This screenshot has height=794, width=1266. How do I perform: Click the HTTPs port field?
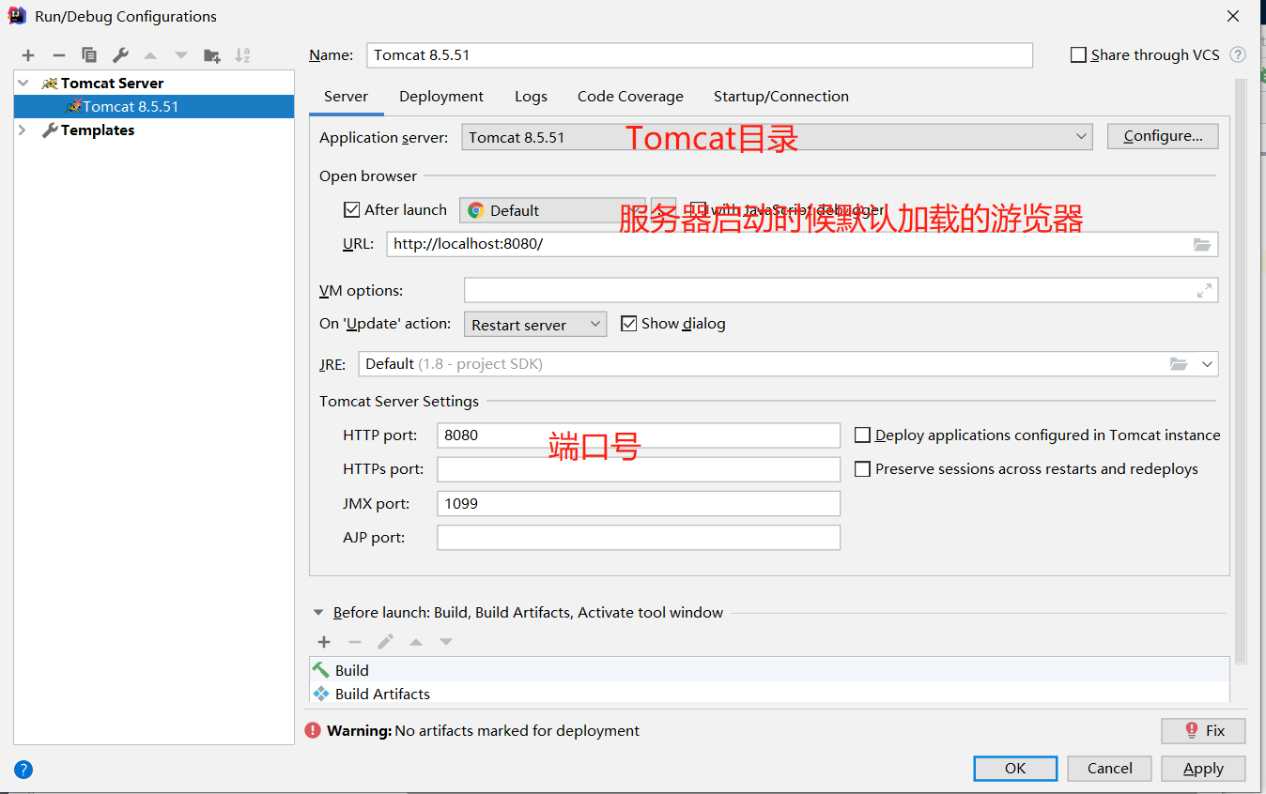pos(639,469)
